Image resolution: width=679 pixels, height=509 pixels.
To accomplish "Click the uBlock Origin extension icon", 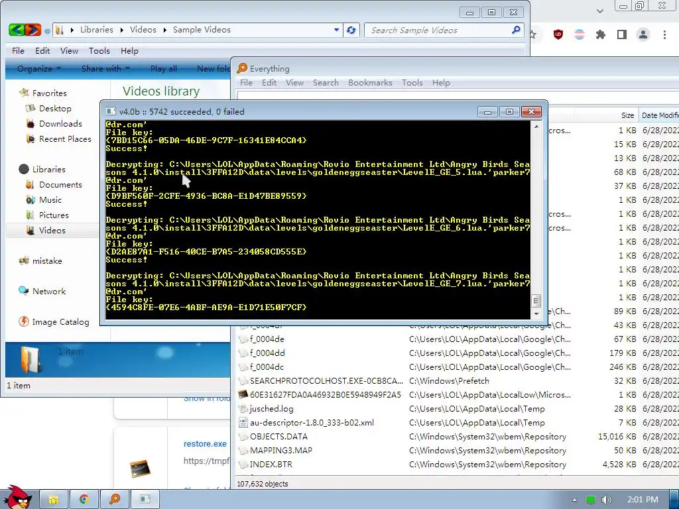I will [558, 34].
